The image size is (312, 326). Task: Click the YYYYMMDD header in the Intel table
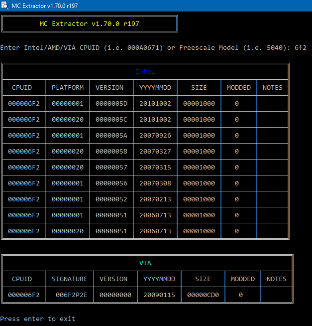pos(155,88)
